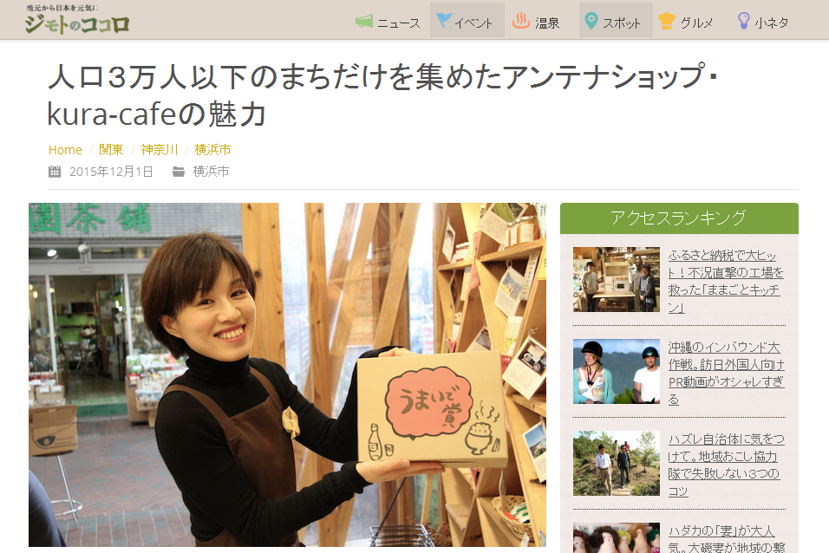Image resolution: width=829 pixels, height=553 pixels.
Task: Open the 横浜市 category link next to the date
Action: [x=211, y=172]
